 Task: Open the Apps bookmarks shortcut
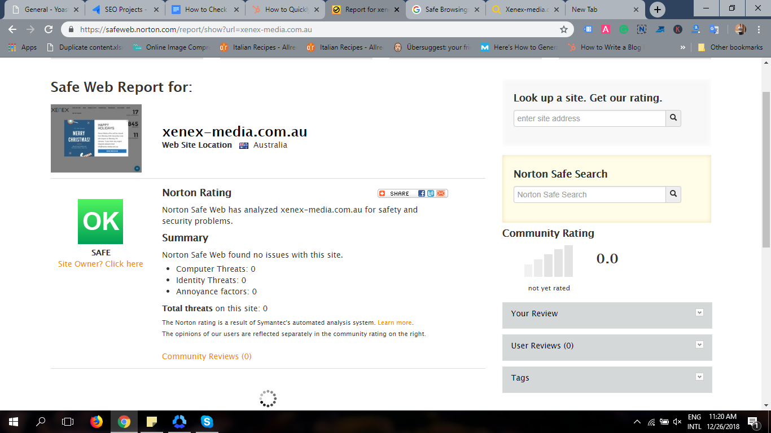23,47
